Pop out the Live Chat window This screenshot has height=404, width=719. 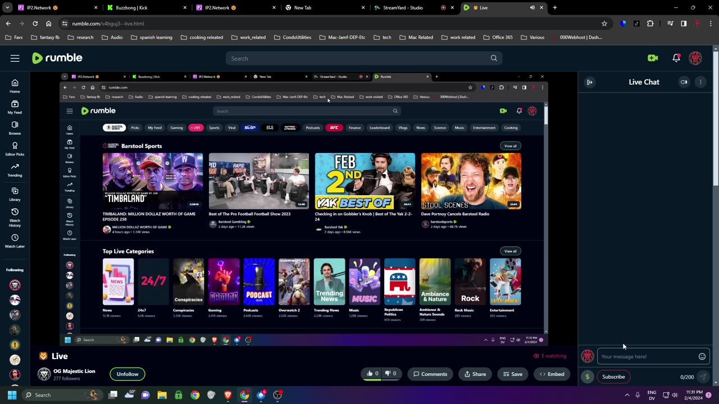pyautogui.click(x=684, y=82)
